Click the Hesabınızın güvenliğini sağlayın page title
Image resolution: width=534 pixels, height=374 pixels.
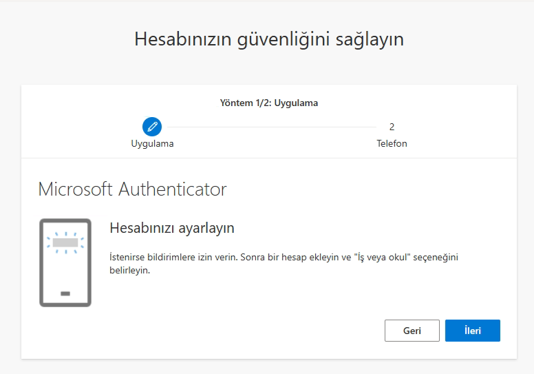269,39
